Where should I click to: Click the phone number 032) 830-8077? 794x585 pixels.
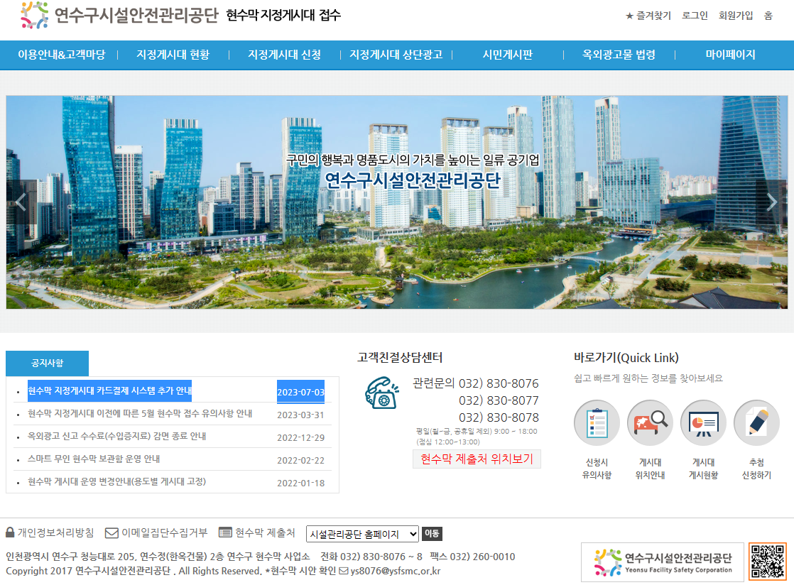click(x=499, y=401)
